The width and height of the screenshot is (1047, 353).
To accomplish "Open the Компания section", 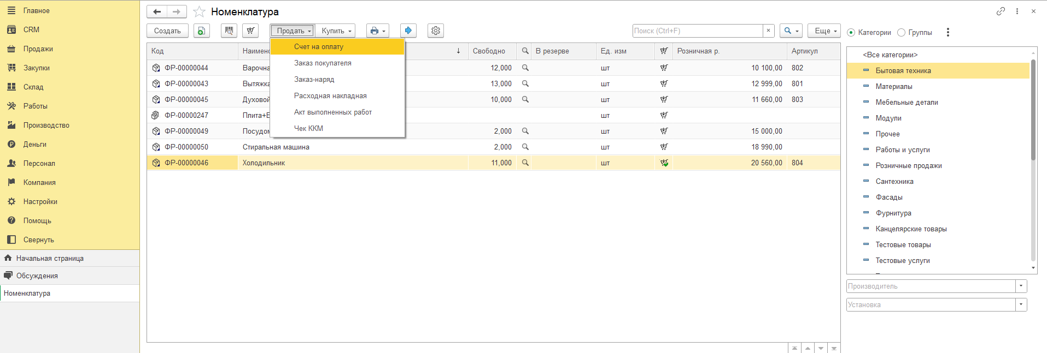I will coord(39,182).
